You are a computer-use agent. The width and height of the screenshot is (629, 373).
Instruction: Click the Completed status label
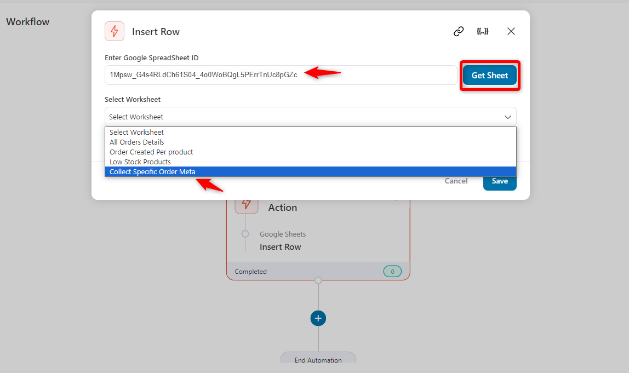click(x=250, y=272)
